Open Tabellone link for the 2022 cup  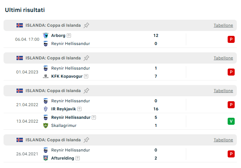point(223,91)
